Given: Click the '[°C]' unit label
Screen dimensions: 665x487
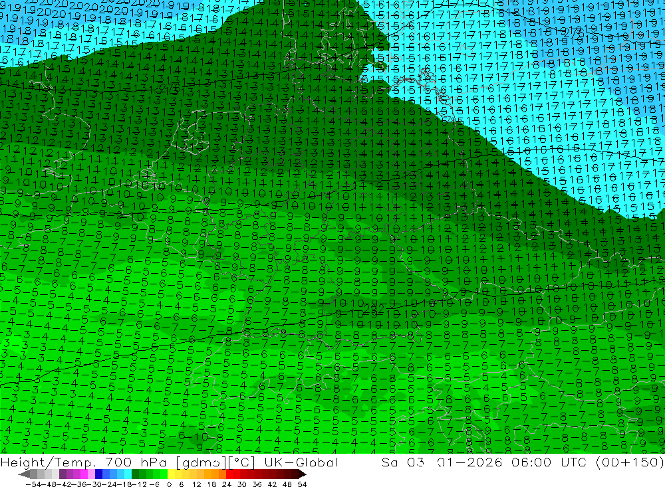Looking at the screenshot, I should 241,462.
